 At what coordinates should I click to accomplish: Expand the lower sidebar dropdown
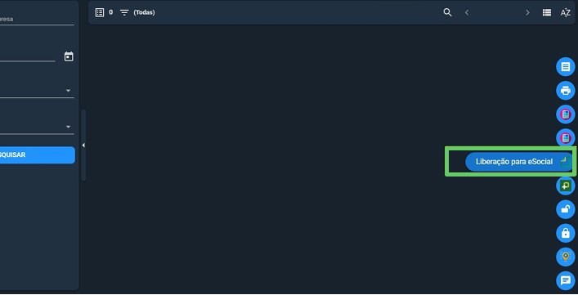tap(68, 127)
